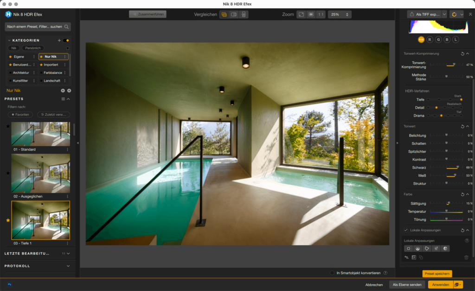Show the G channel histogram
This screenshot has width=475, height=291.
pos(438,40)
